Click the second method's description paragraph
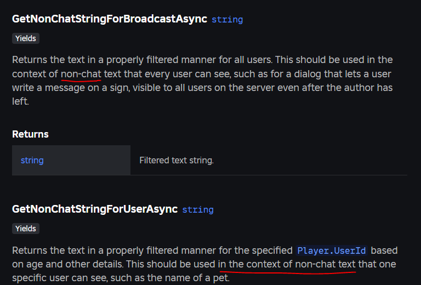The image size is (421, 285). [205, 264]
